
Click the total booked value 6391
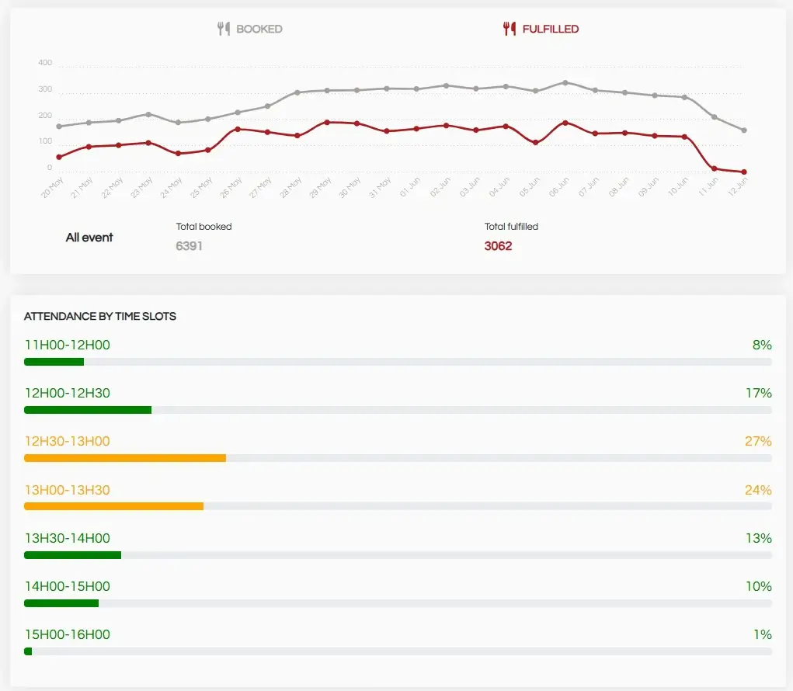[190, 245]
